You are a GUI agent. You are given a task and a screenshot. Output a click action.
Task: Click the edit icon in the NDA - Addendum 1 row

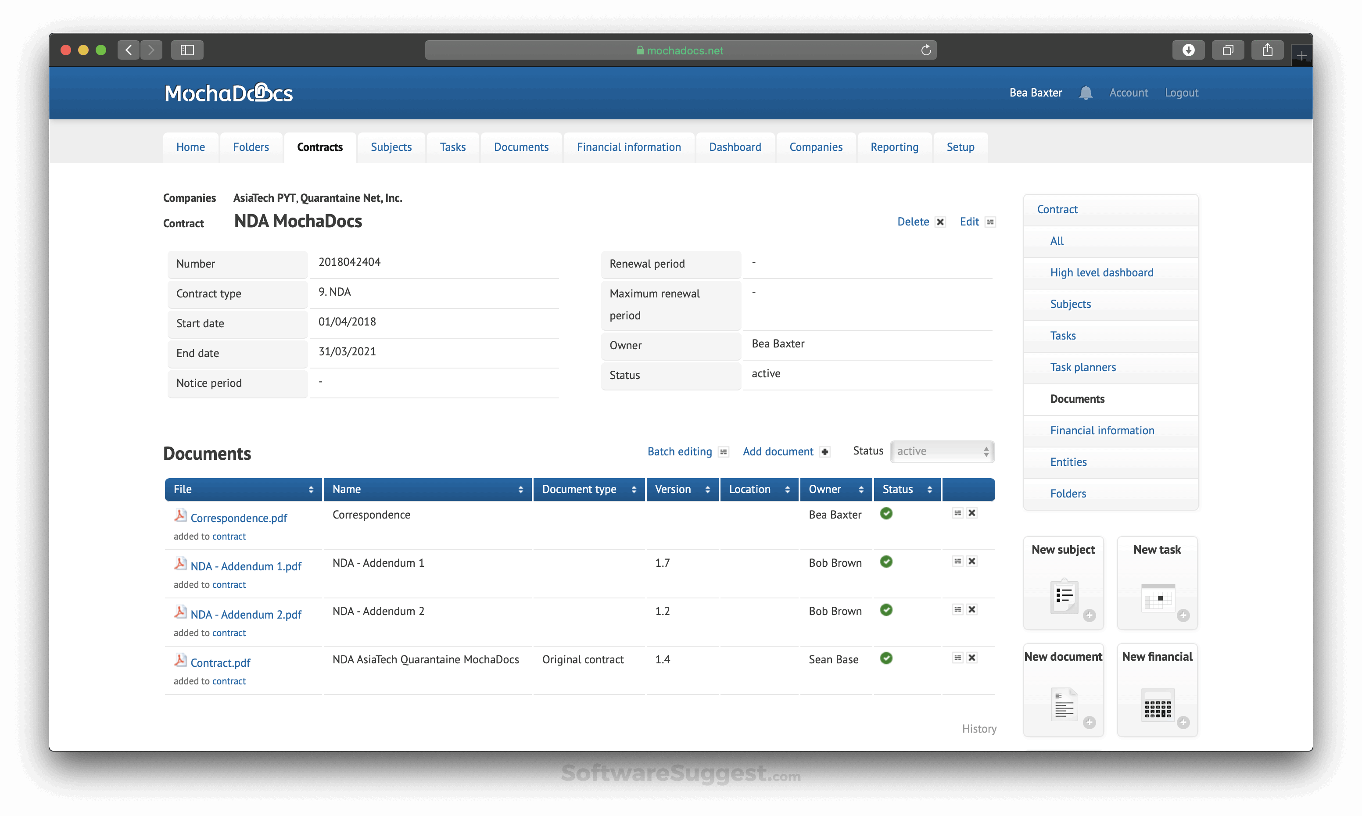tap(958, 562)
